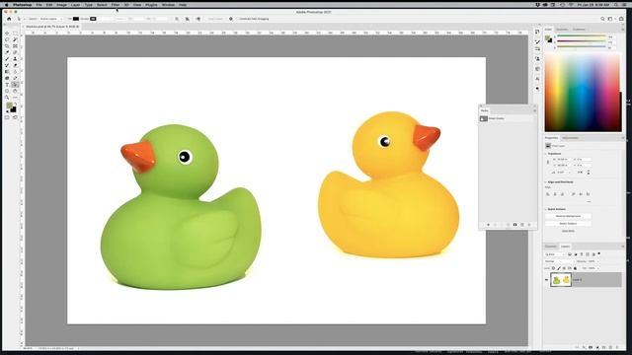This screenshot has width=632, height=355.
Task: Click the Select Subject button
Action: click(568, 224)
